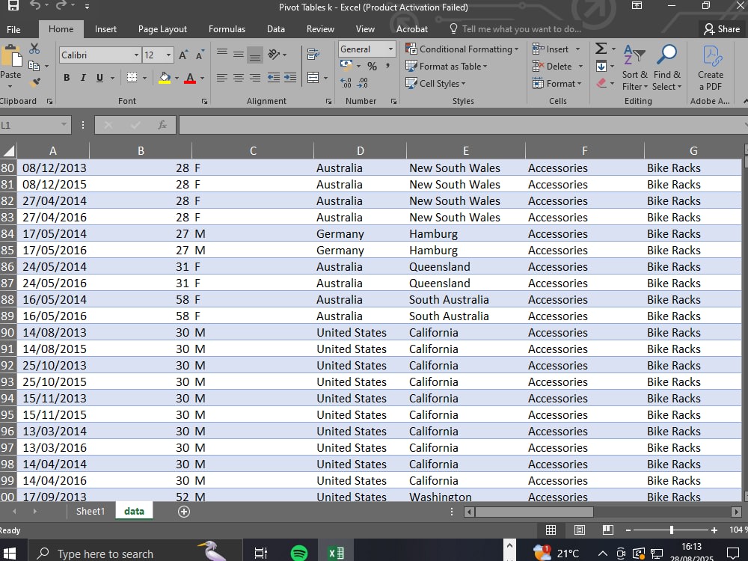Open Sort & Filter menu
The width and height of the screenshot is (748, 561).
click(635, 67)
